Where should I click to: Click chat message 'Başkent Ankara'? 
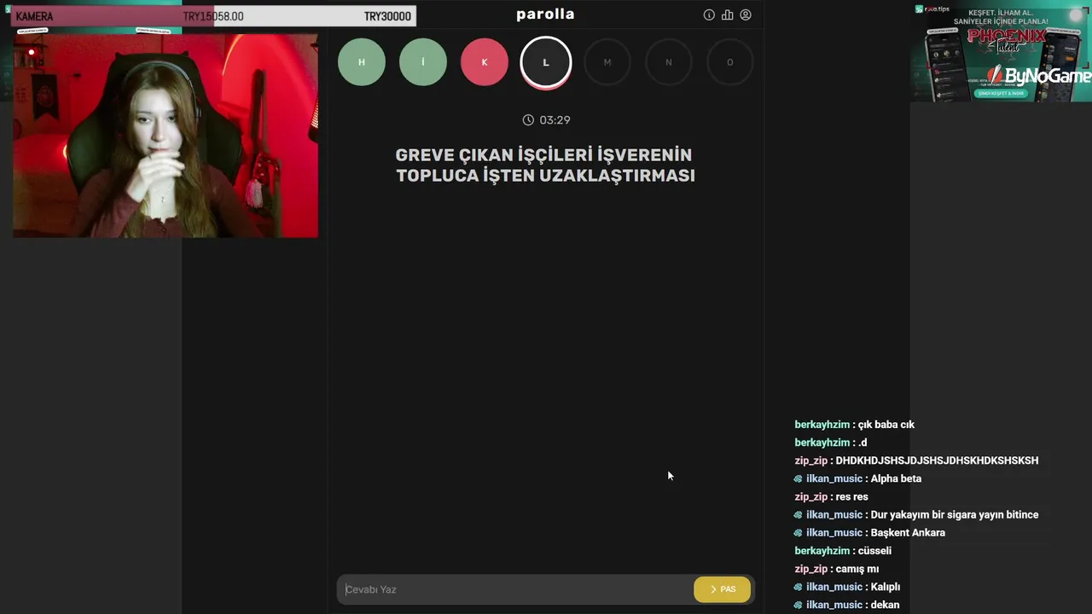coord(908,533)
